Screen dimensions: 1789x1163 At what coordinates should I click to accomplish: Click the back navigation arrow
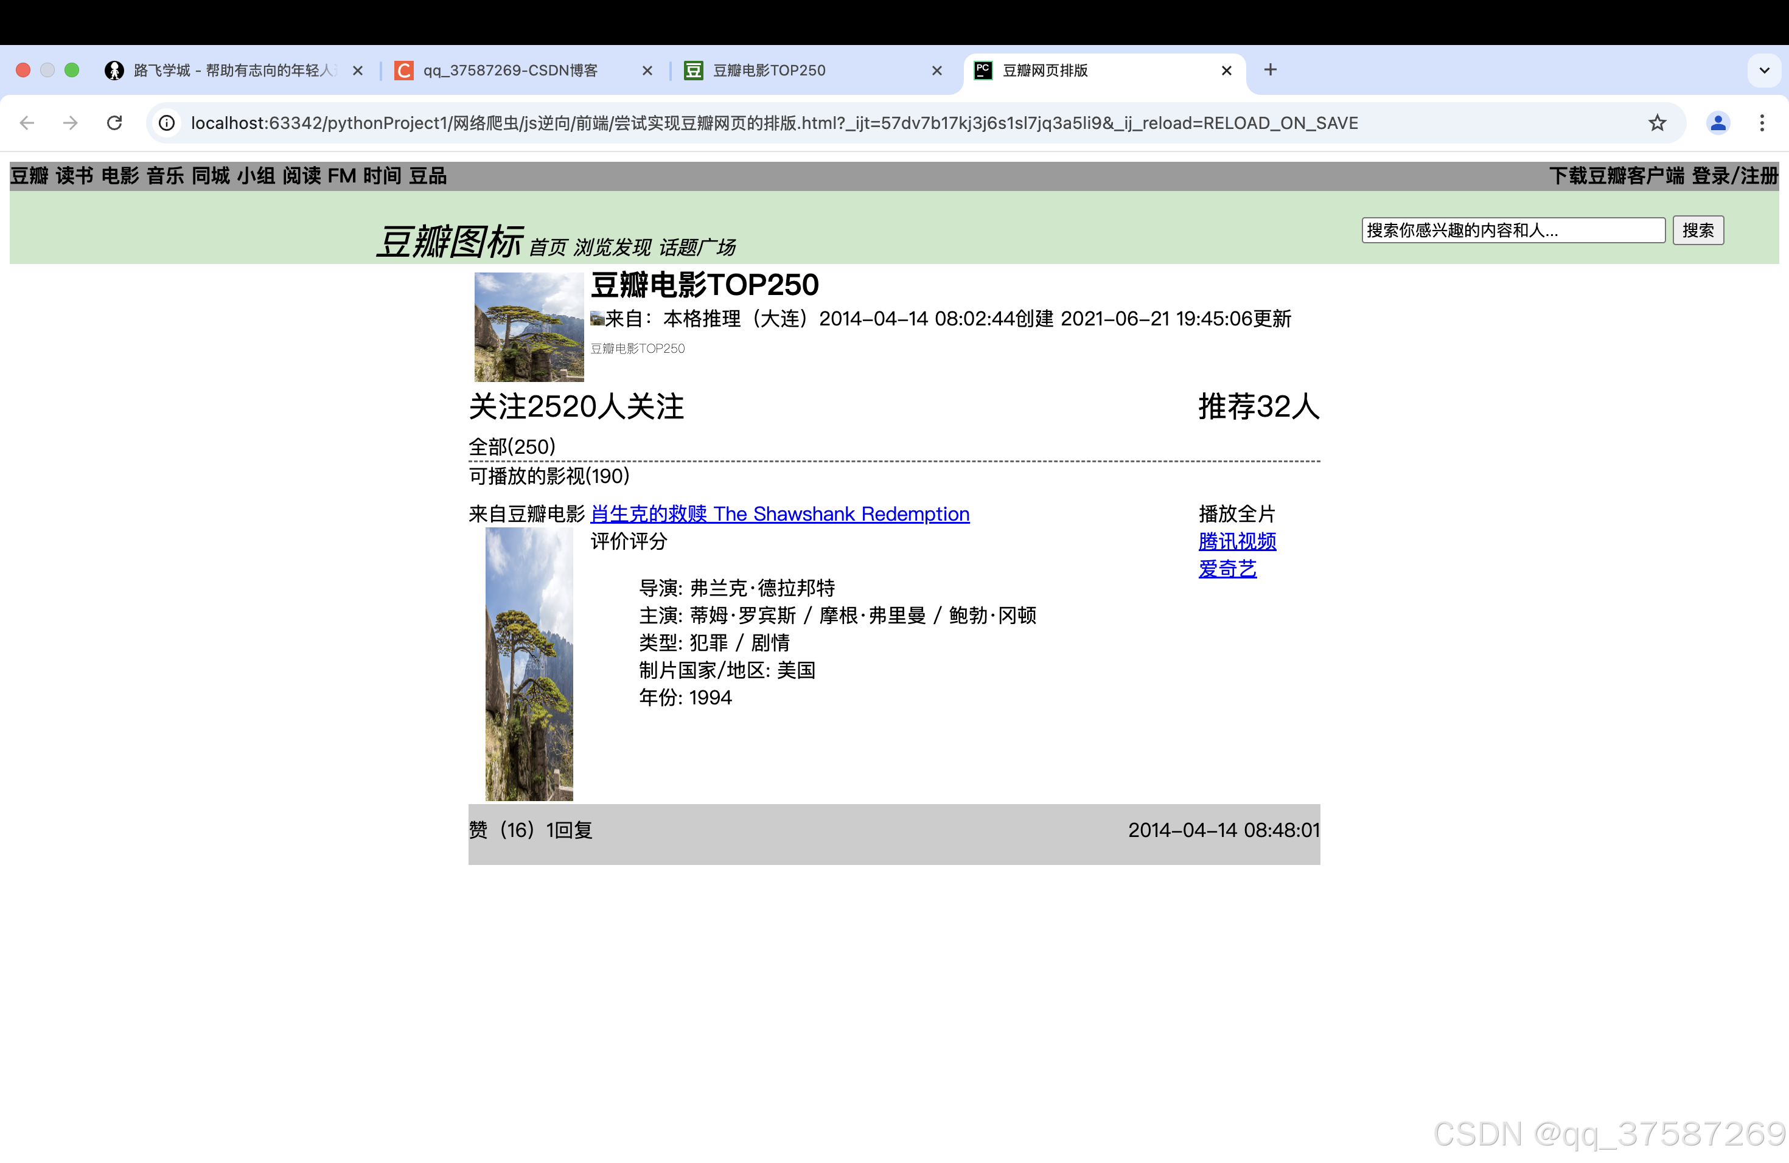(27, 122)
